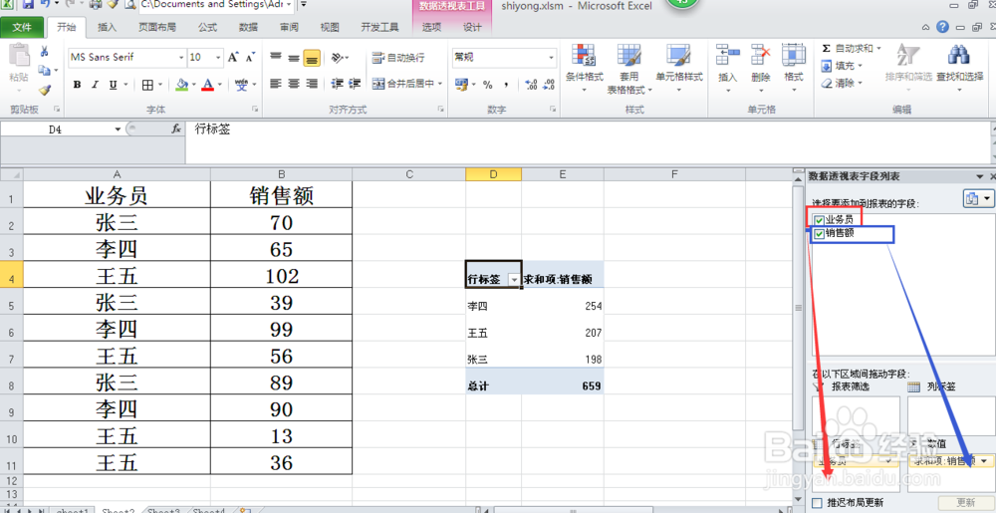The height and width of the screenshot is (513, 996).
Task: Switch to the 公式 tab
Action: point(207,27)
